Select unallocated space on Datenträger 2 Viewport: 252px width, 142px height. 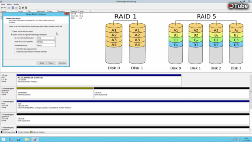pyautogui.click(x=133, y=119)
